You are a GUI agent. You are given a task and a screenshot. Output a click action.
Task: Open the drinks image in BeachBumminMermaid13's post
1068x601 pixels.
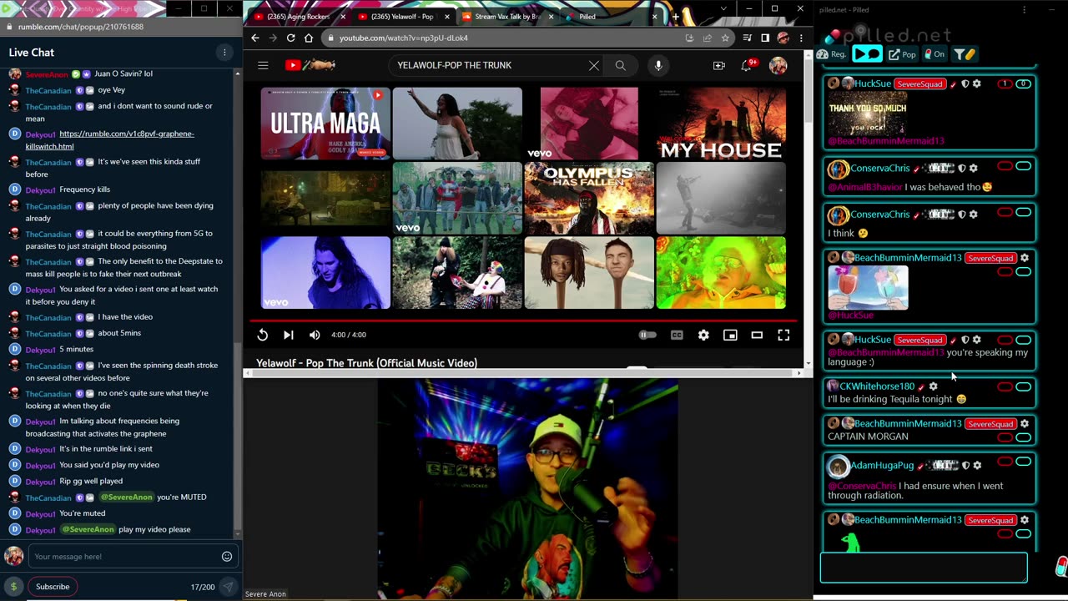868,287
